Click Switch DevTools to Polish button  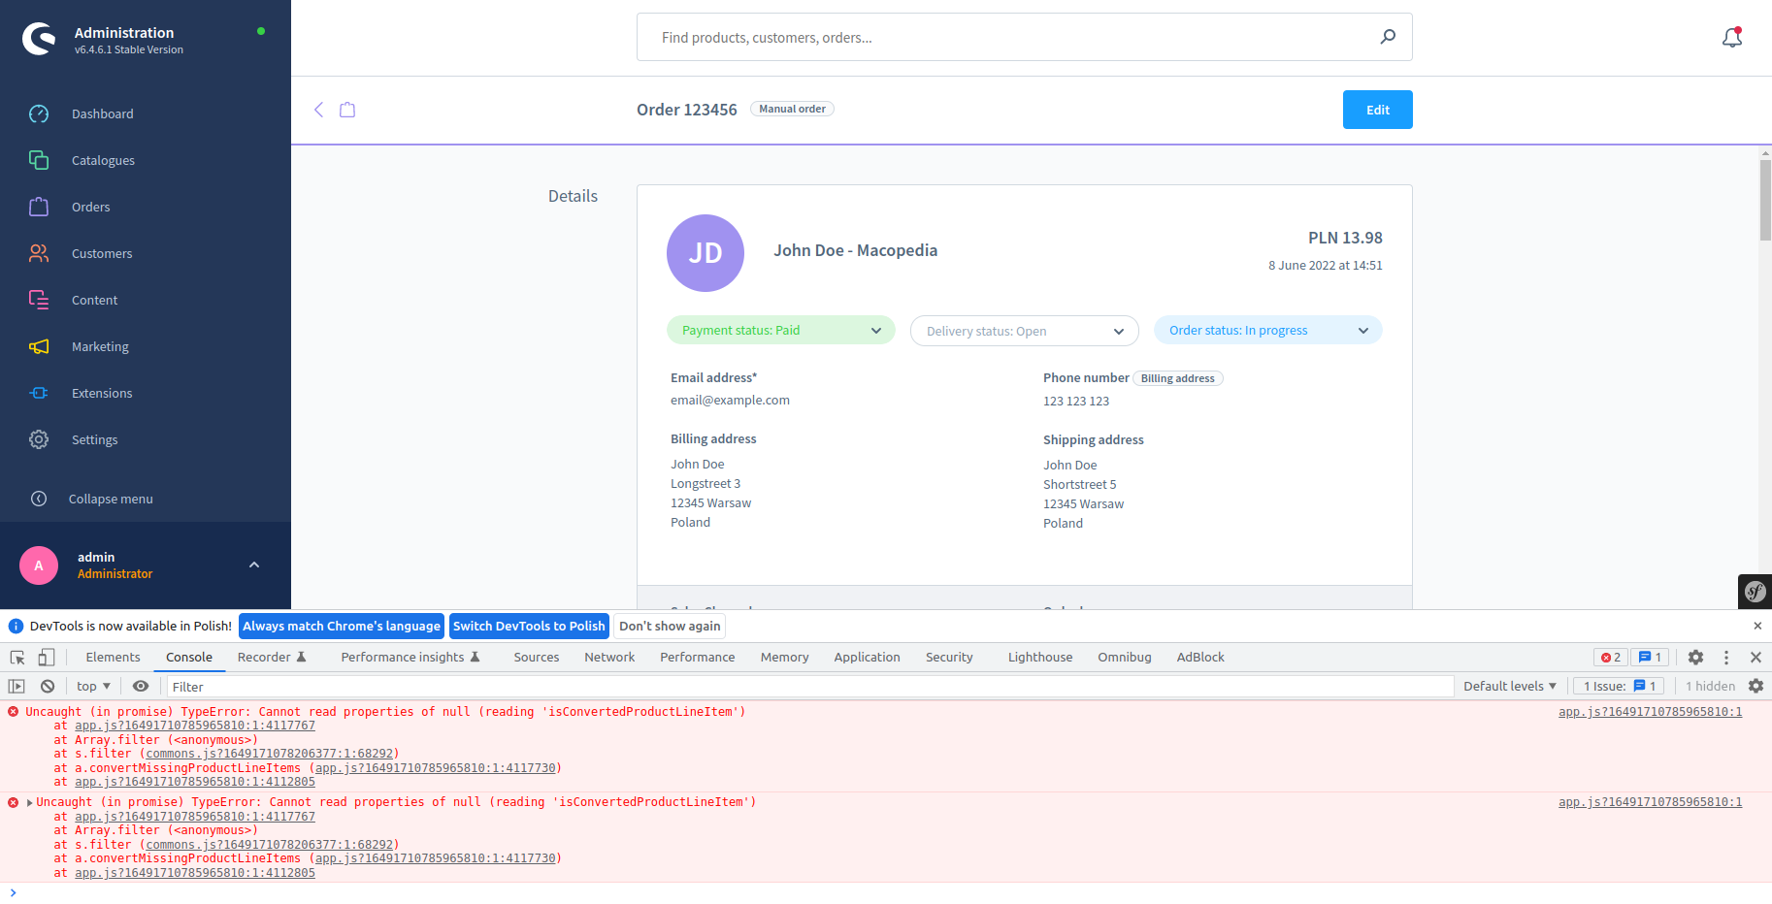(x=529, y=627)
